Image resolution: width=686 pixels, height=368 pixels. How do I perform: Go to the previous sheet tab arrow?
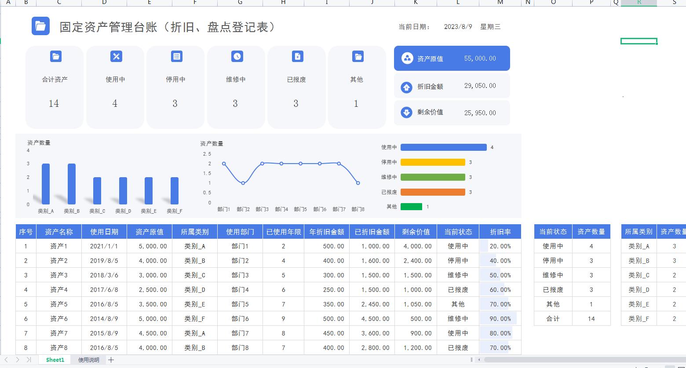coord(6,360)
